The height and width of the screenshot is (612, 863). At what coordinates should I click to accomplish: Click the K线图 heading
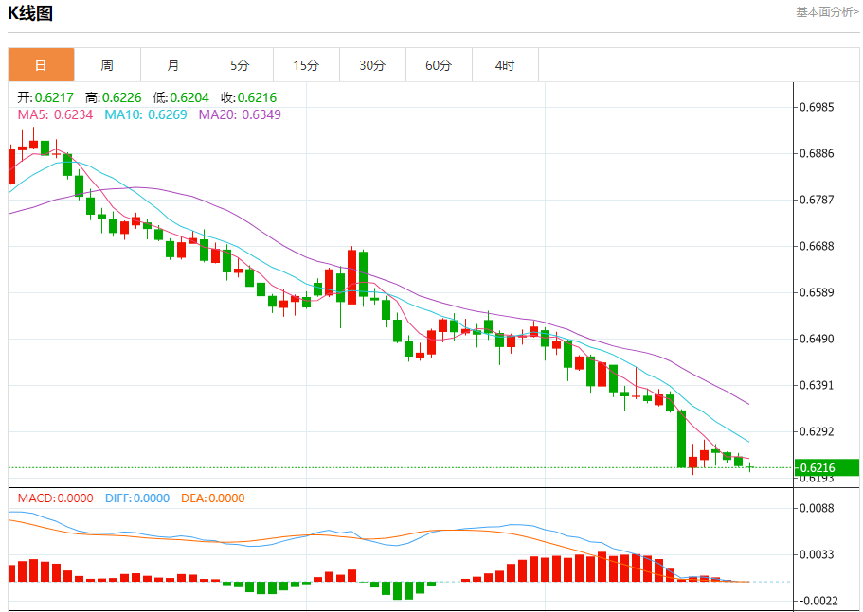pos(30,12)
